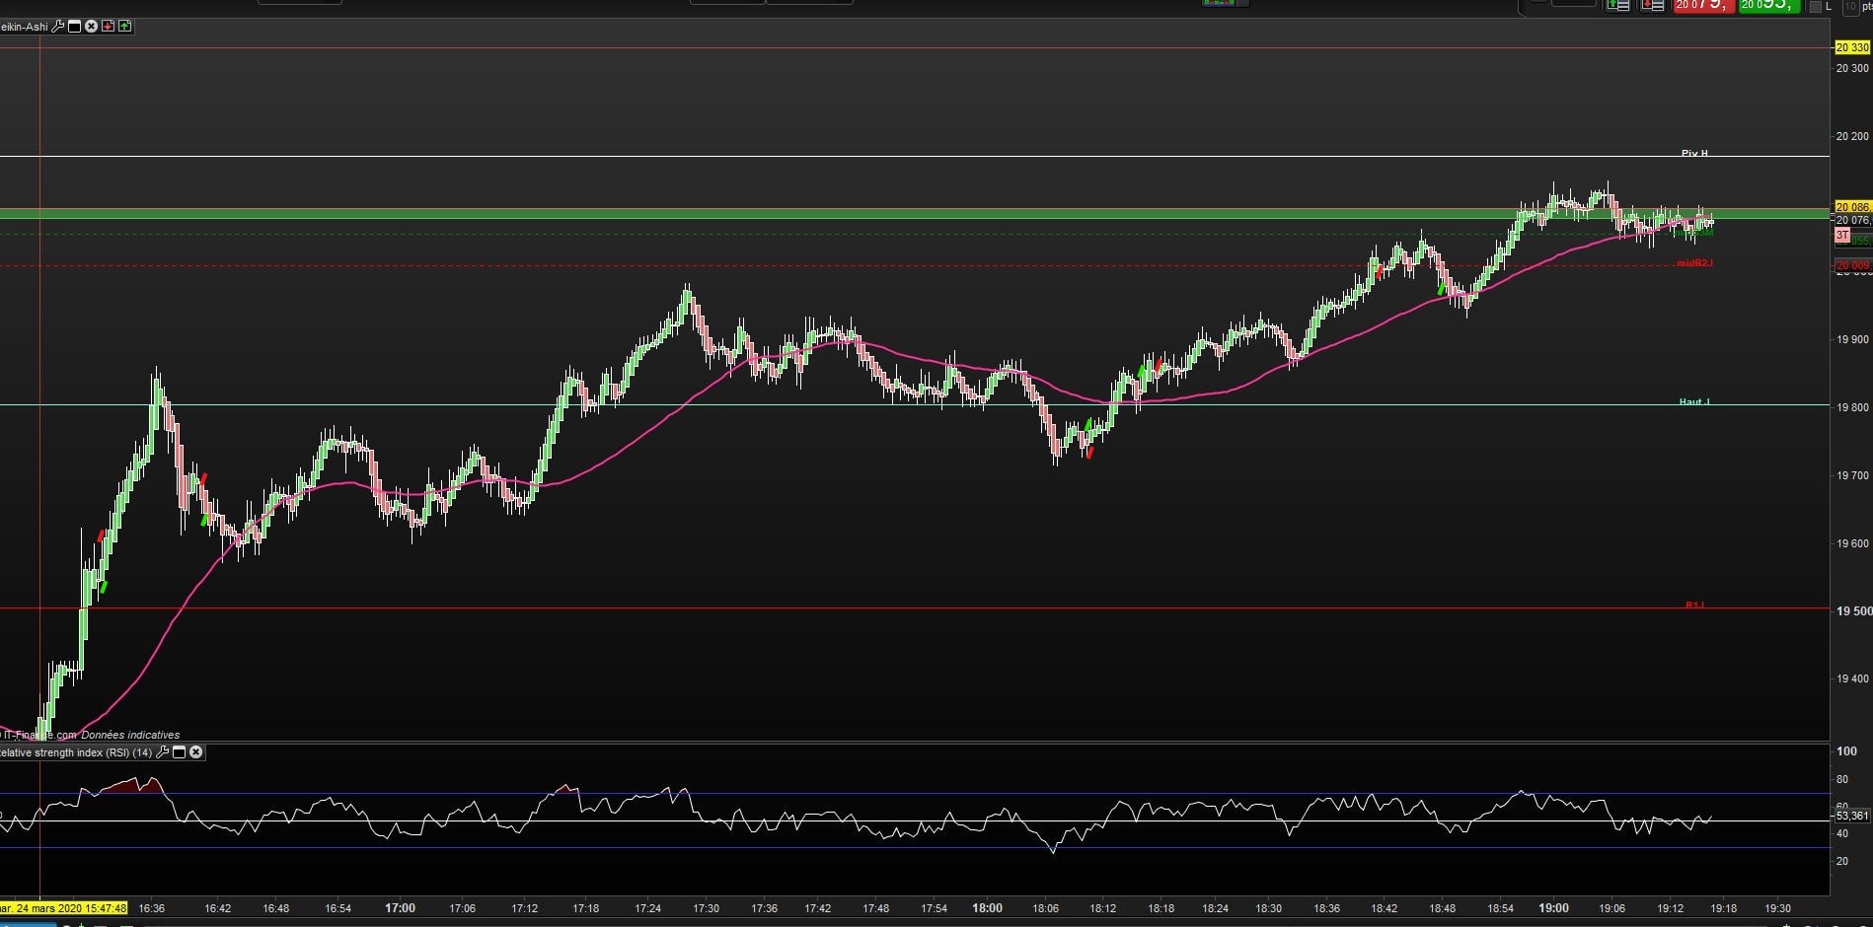Maximize the RSI indicator panel
Image resolution: width=1873 pixels, height=927 pixels.
[x=179, y=752]
